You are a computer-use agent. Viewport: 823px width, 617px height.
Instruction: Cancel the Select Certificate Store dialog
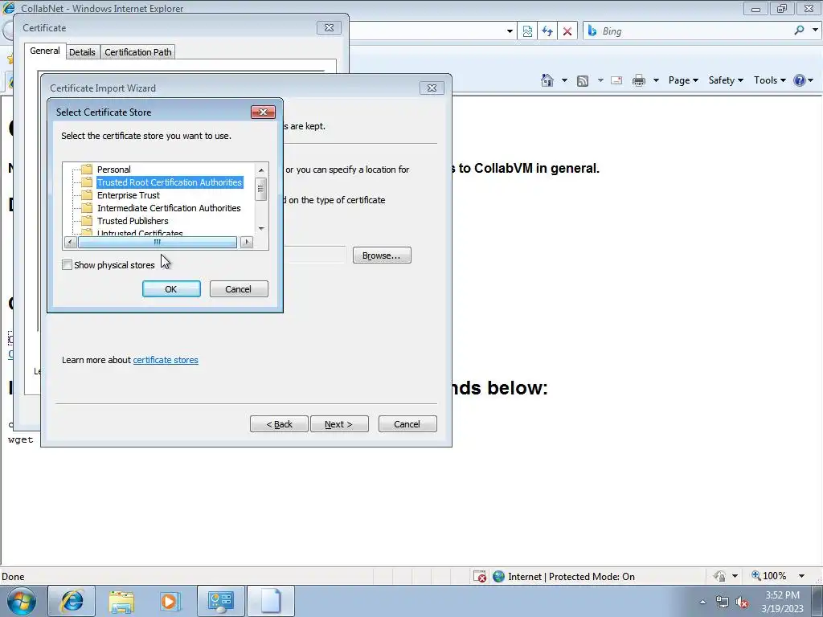pyautogui.click(x=238, y=289)
